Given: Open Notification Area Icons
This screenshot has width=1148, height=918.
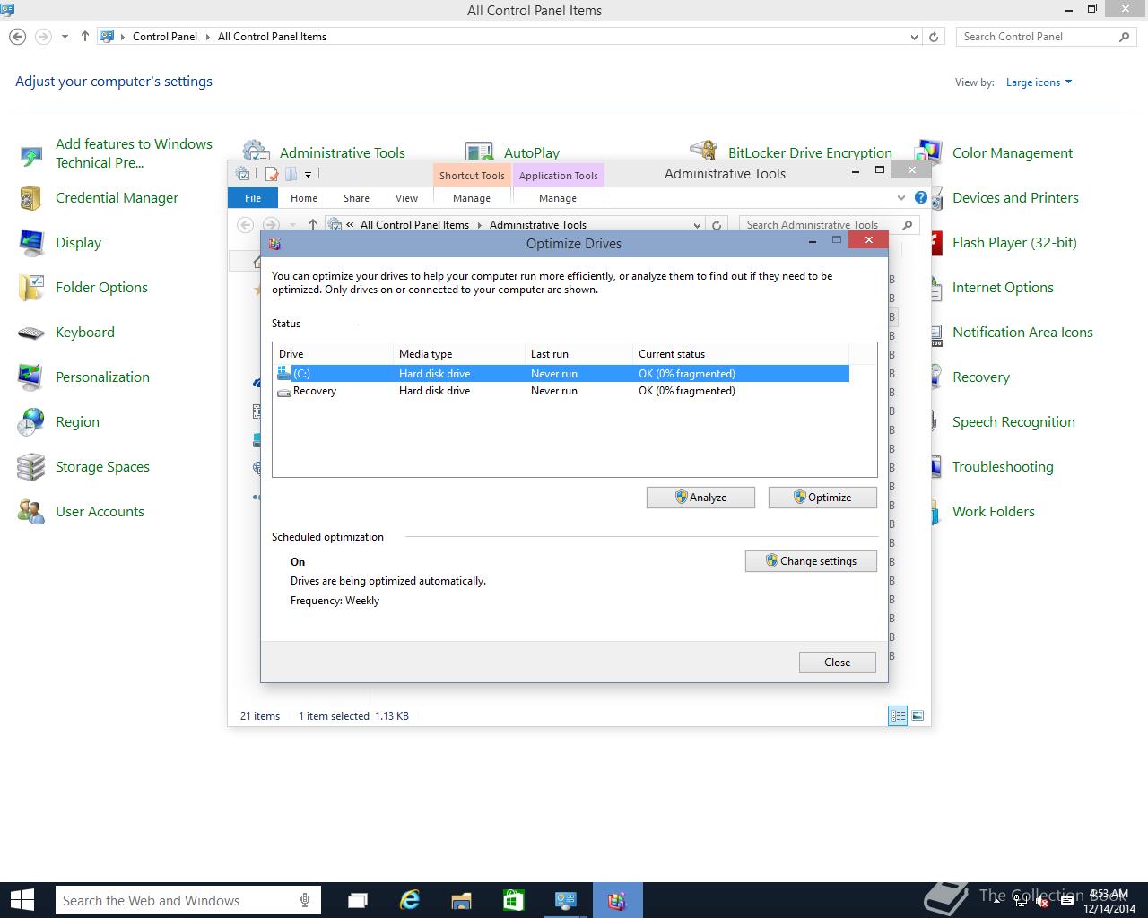Looking at the screenshot, I should (1022, 333).
